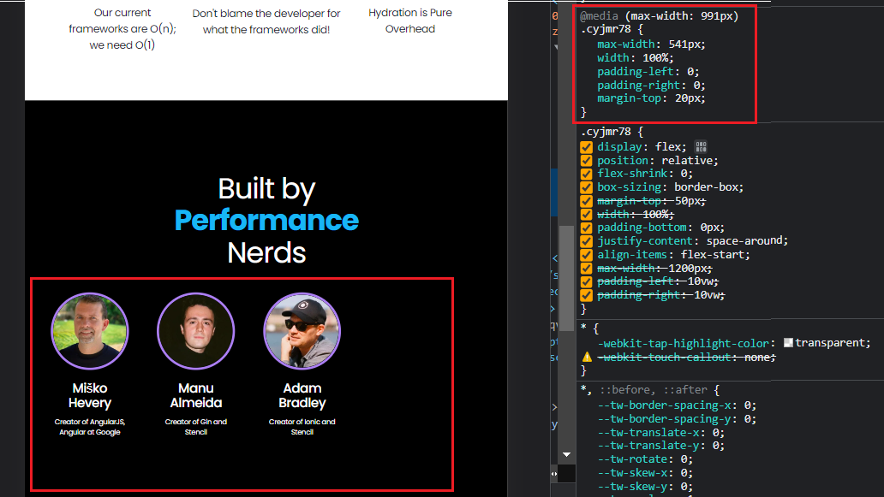Edit the padding-left: 0 value in media rule
This screenshot has height=497, width=884.
[690, 72]
